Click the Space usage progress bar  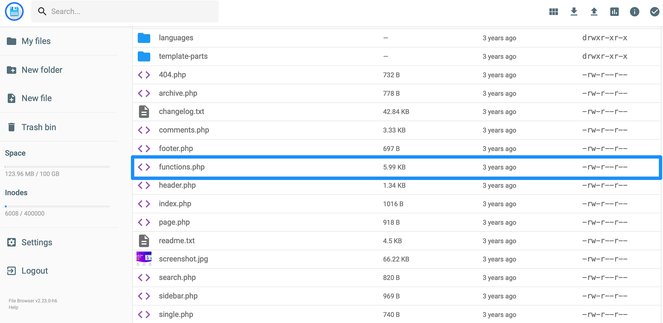point(57,167)
